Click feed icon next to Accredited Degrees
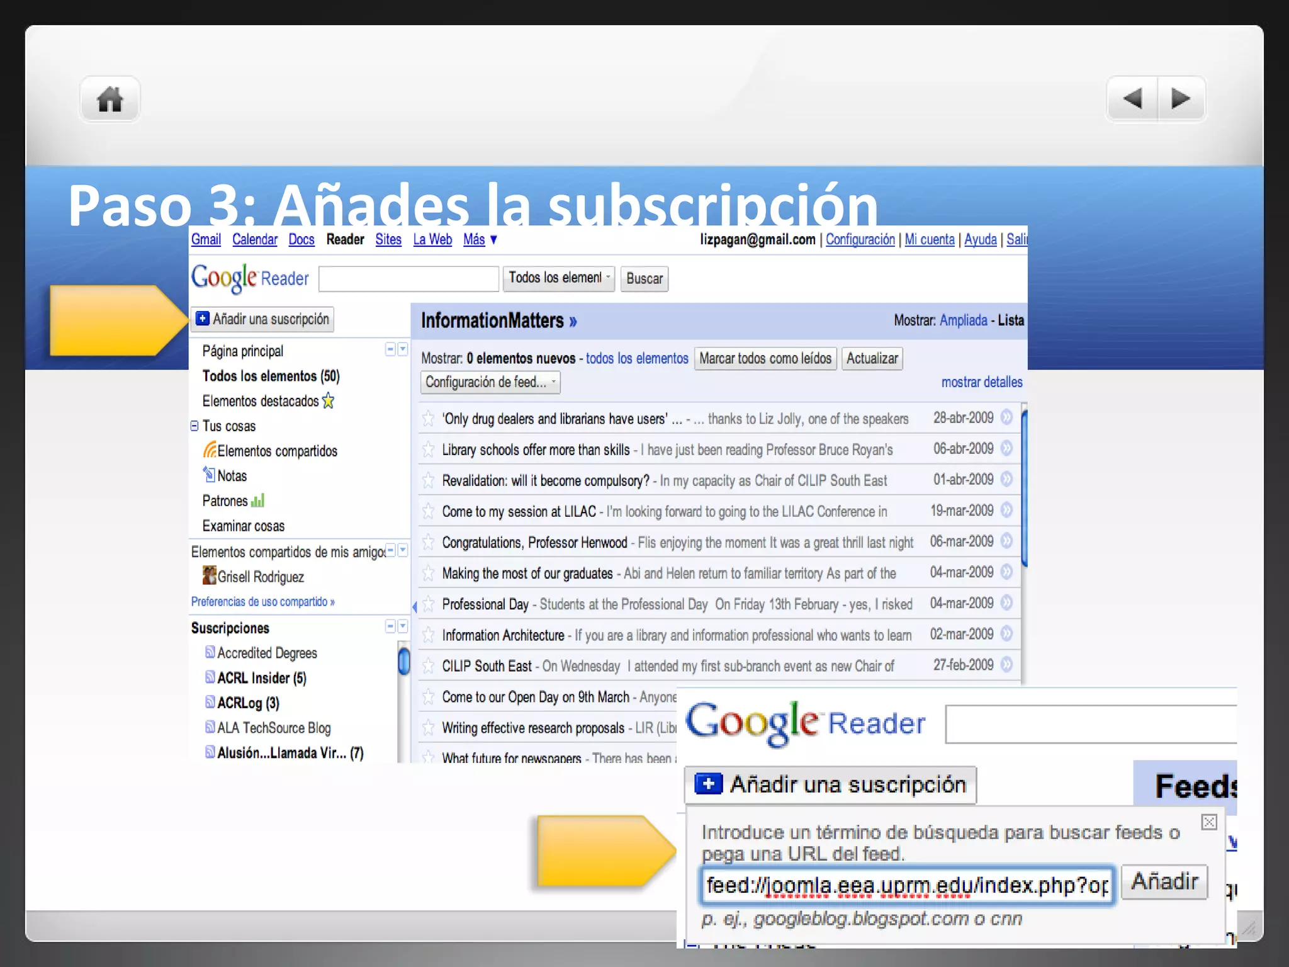 click(210, 652)
